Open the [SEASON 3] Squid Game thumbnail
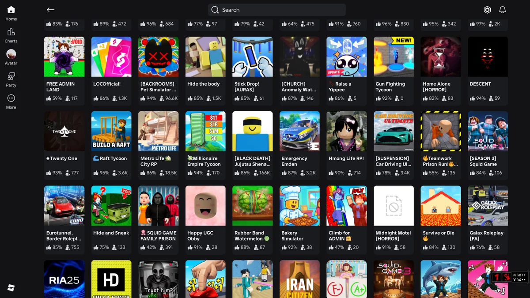Viewport: 530px width, 298px height. (x=488, y=131)
